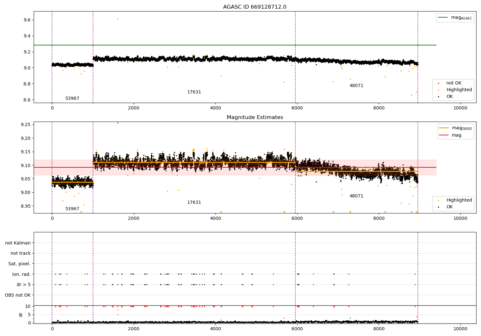Click the 9.25 y-axis tick label
Screen dimensions: 481x336
click(x=25, y=124)
